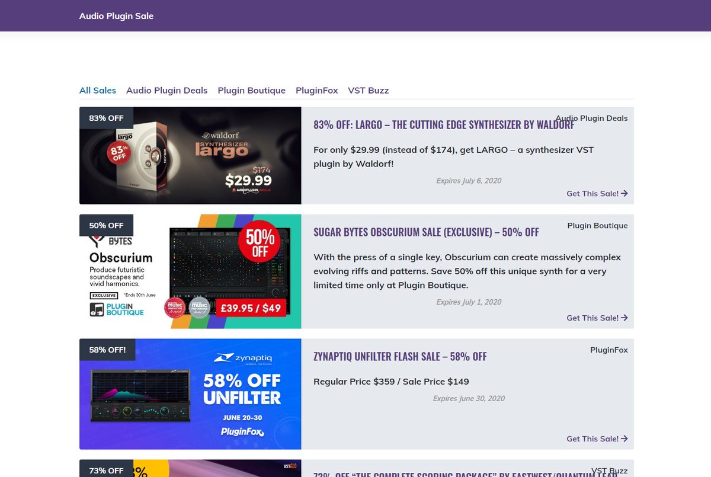The image size is (711, 477).
Task: Click Expires June 30, 2020 text
Action: [x=469, y=399]
